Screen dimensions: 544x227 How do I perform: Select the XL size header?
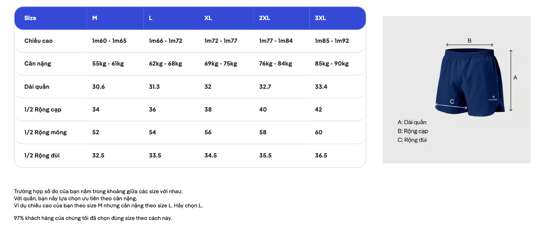[x=208, y=18]
